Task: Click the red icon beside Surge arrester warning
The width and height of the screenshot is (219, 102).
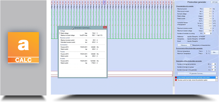Action: 176,78
